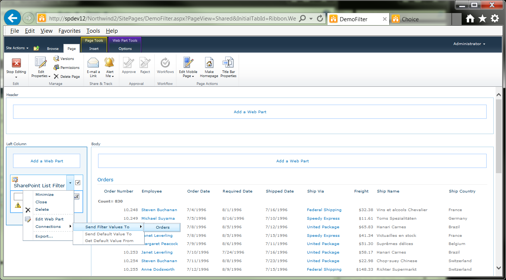Viewport: 506px width, 280px height.
Task: Switch to the Options ribbon tab
Action: tap(125, 48)
